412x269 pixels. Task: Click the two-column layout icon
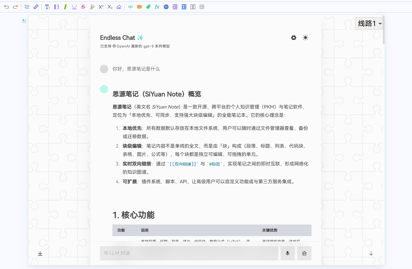tap(193, 7)
